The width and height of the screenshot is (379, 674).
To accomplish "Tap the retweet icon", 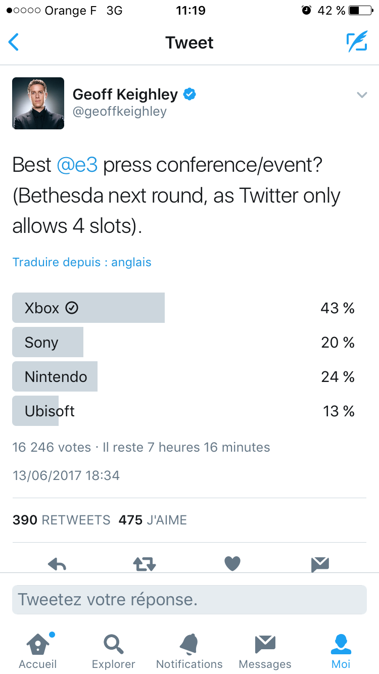I will coord(145,564).
